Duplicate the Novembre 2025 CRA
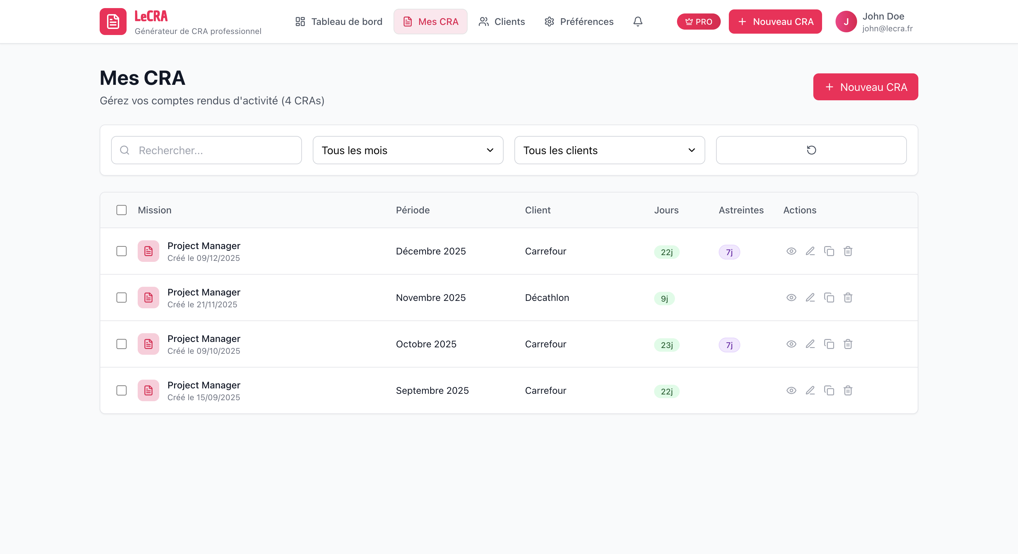The width and height of the screenshot is (1018, 554). tap(829, 298)
